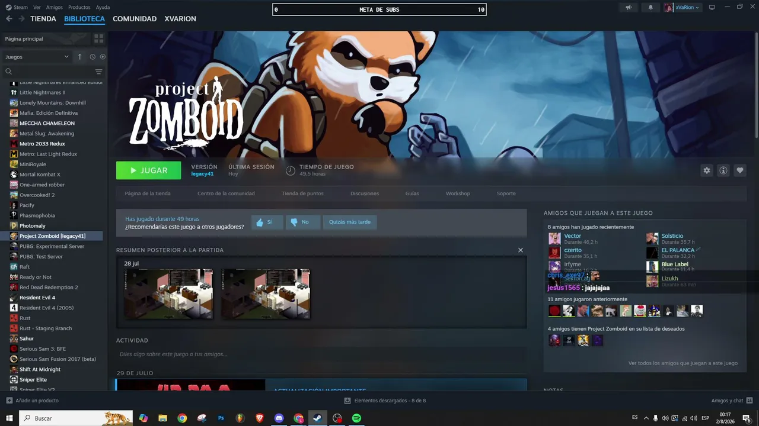Click the plus icon next to Añadir un producto
The height and width of the screenshot is (426, 759).
point(9,401)
